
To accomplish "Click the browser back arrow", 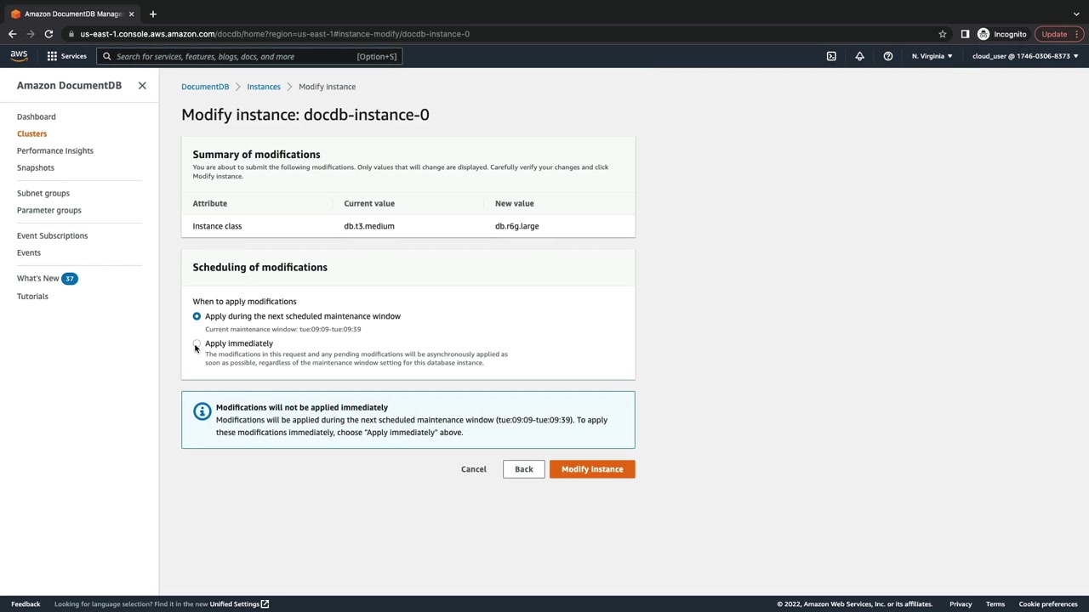I will coord(12,34).
